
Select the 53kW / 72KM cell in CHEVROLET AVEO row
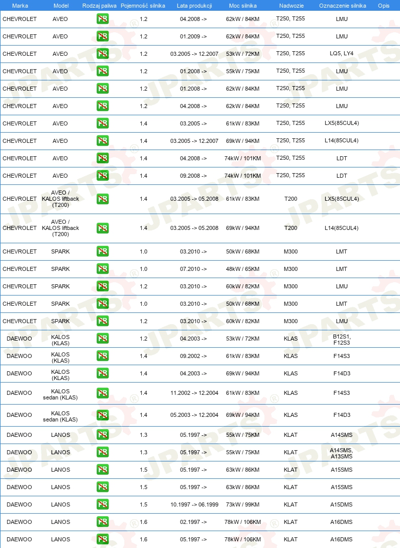coord(242,54)
